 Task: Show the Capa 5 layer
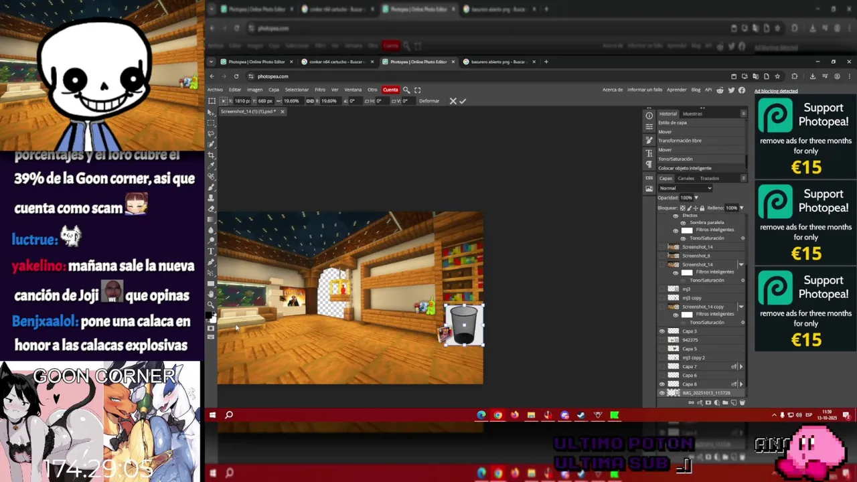pos(662,349)
